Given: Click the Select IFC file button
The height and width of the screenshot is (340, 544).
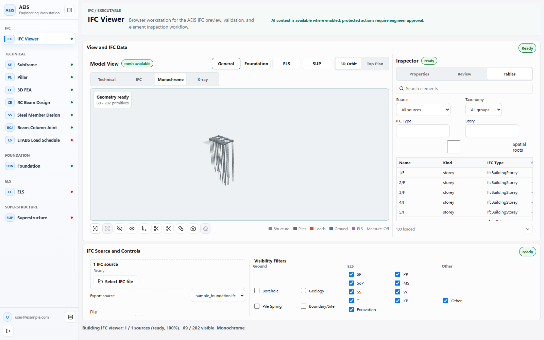Looking at the screenshot, I should tap(116, 282).
